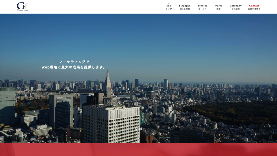
Task: Click the 強みと特徴 label under Strength
Action: pyautogui.click(x=185, y=9)
